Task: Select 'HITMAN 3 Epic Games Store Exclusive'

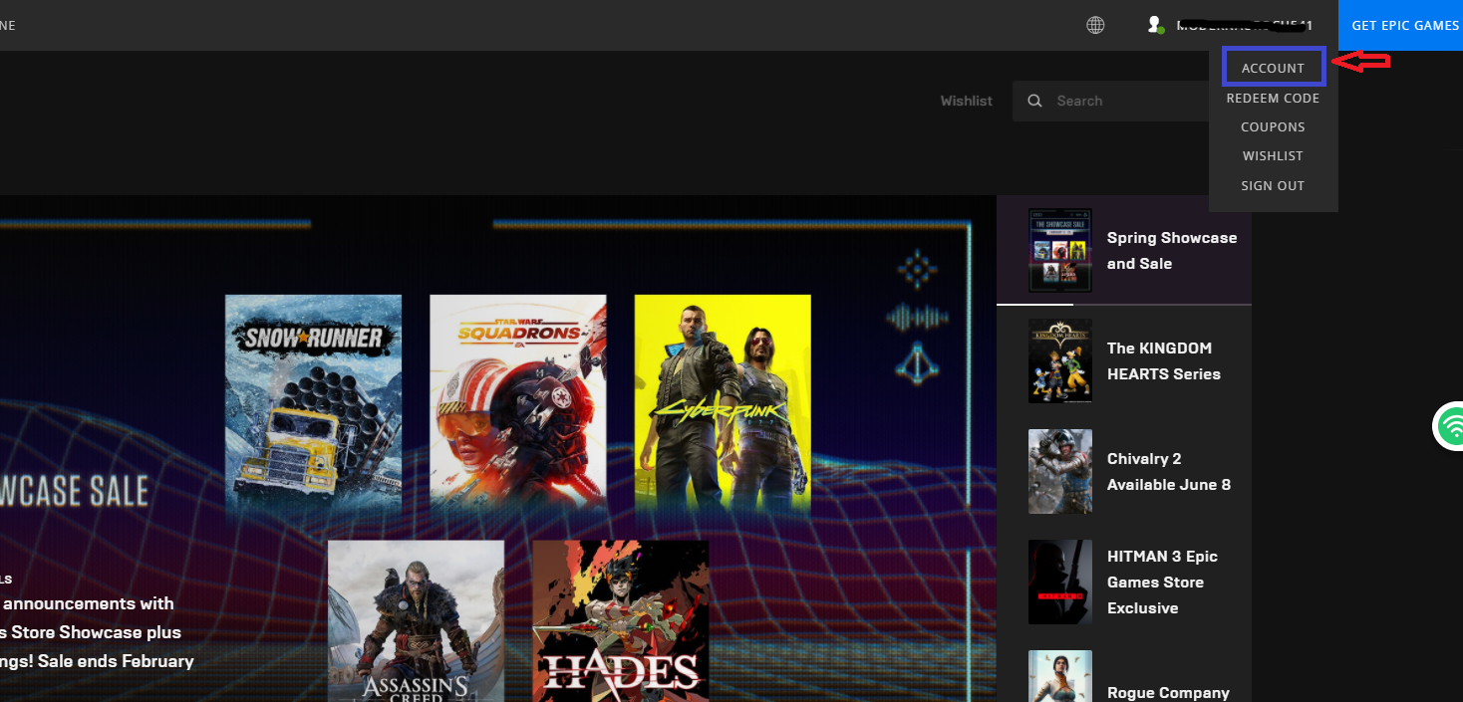Action: [x=1162, y=583]
